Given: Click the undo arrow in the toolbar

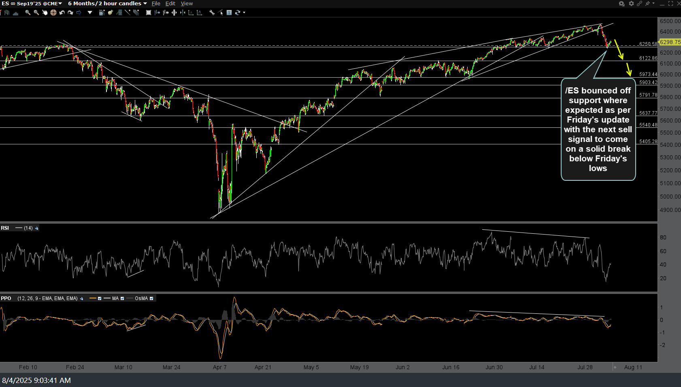Looking at the screenshot, I should click(62, 13).
